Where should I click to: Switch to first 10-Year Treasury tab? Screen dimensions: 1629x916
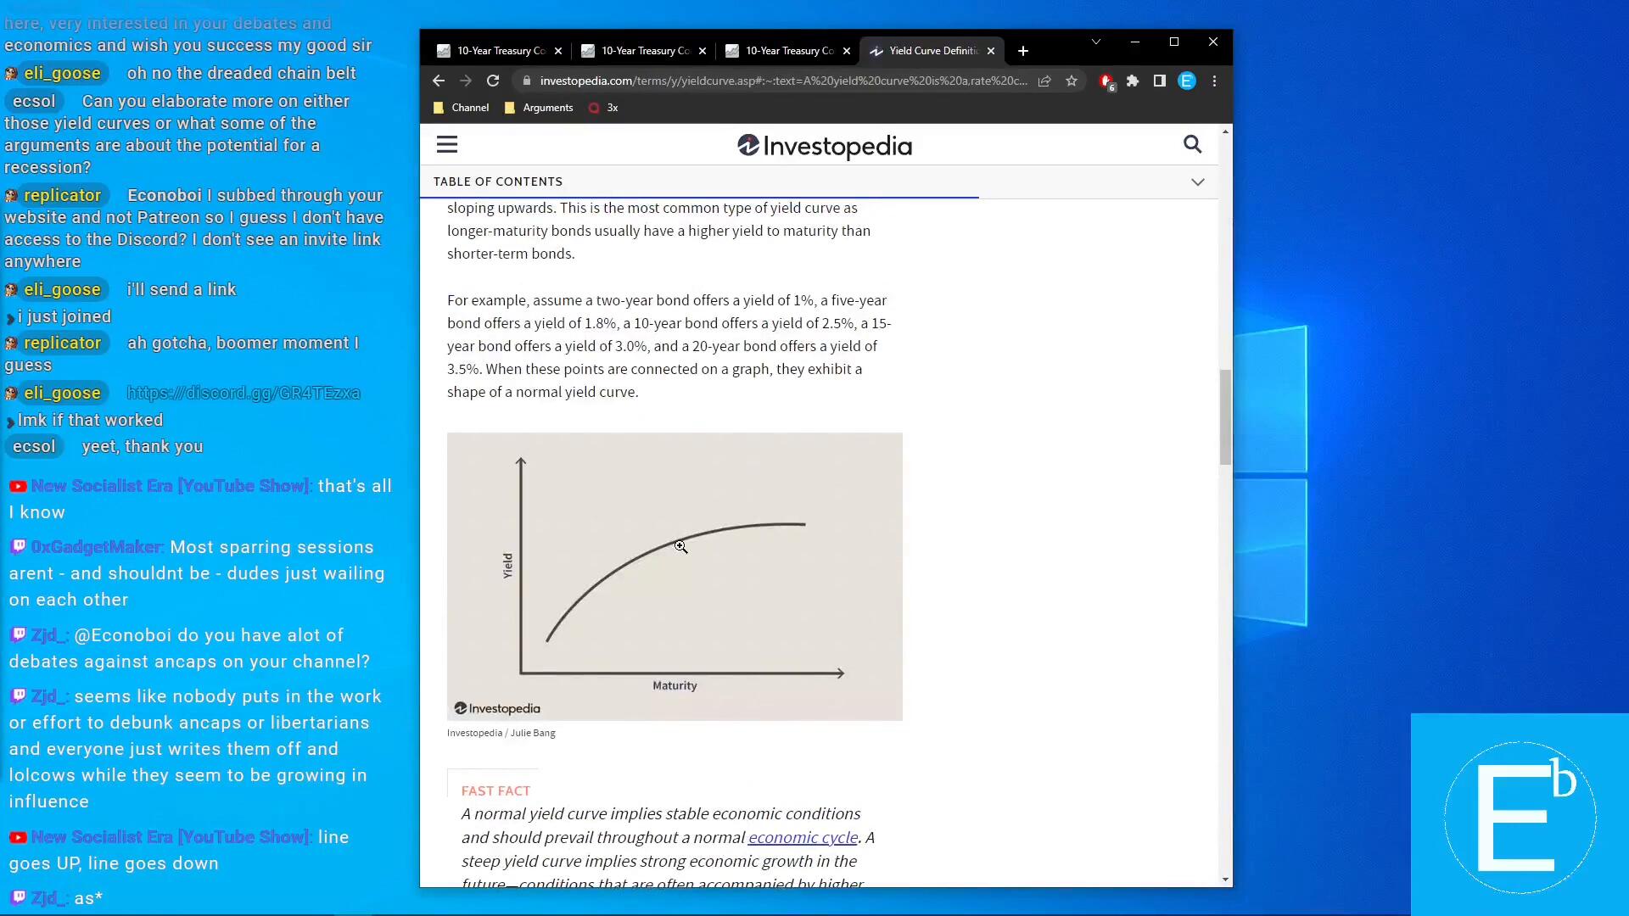coord(492,51)
